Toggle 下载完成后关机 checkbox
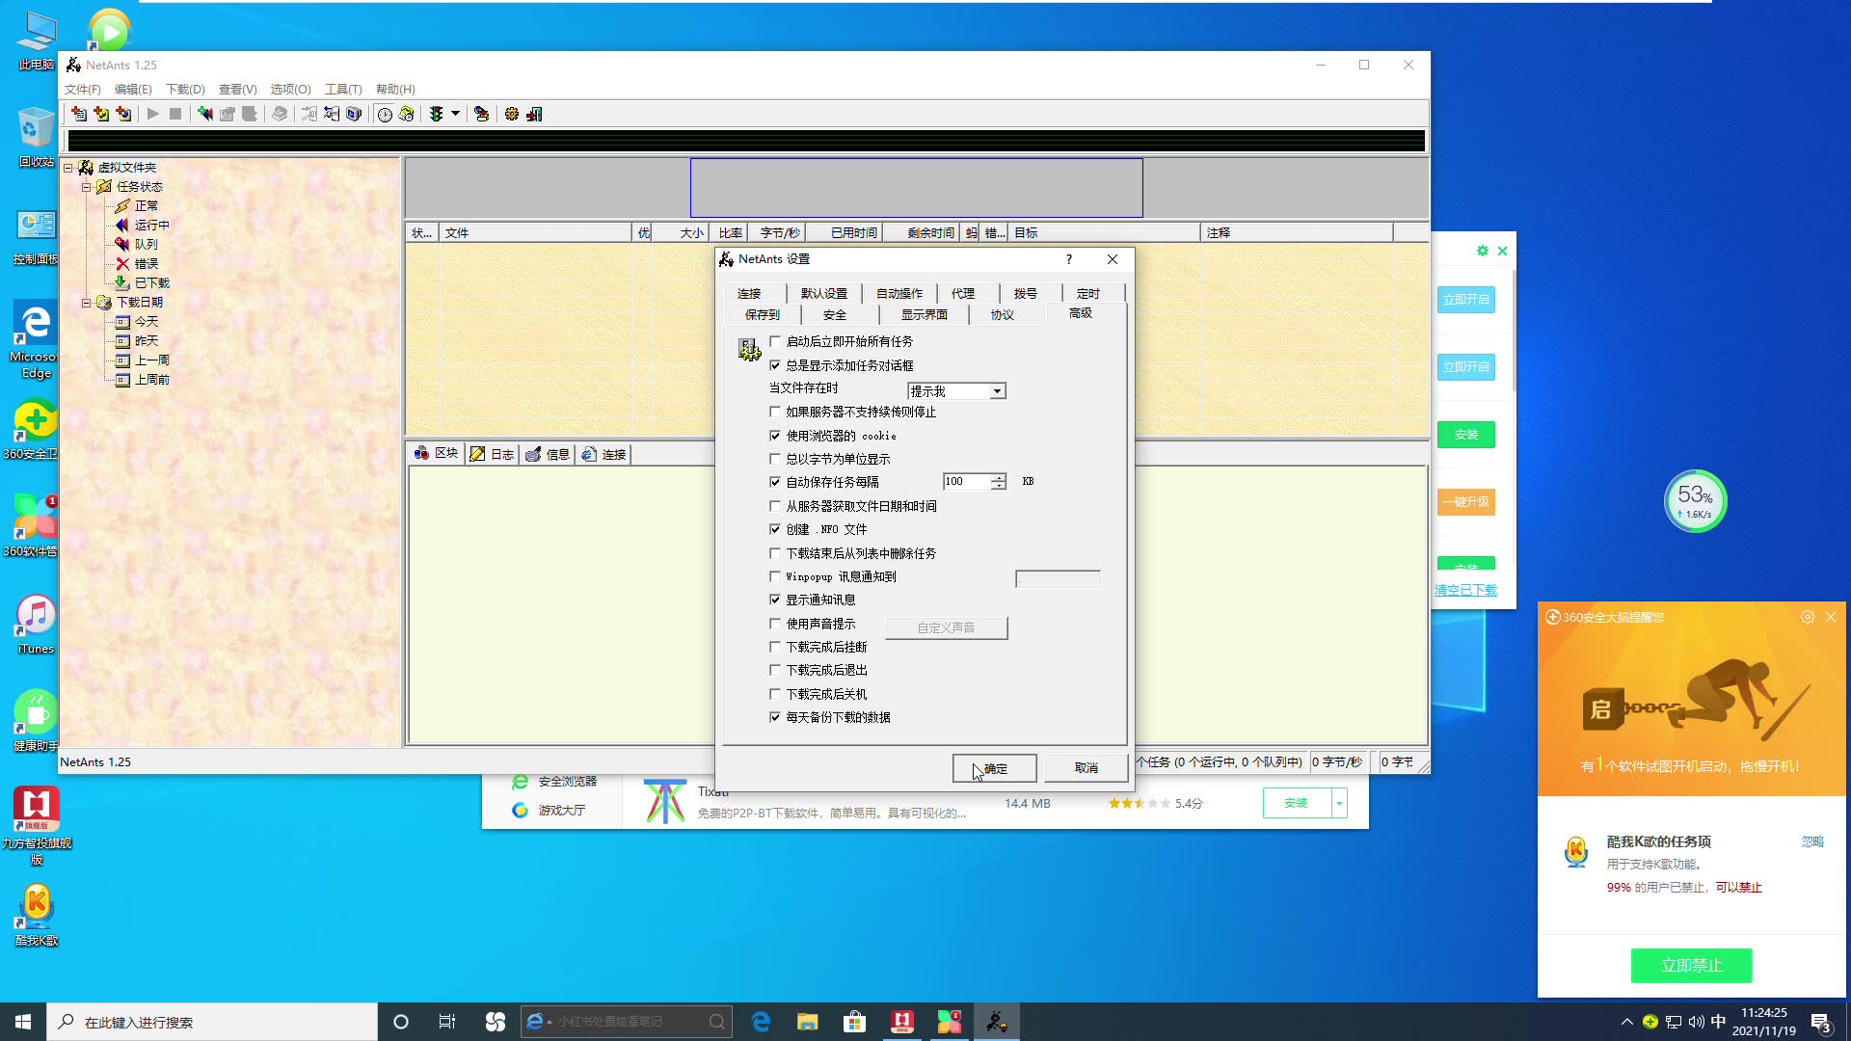 (775, 694)
